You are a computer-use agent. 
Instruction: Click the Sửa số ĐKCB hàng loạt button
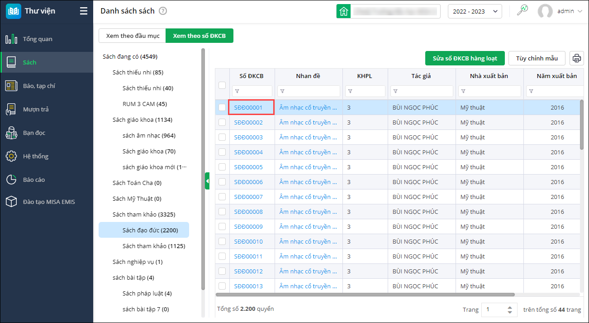pos(465,58)
